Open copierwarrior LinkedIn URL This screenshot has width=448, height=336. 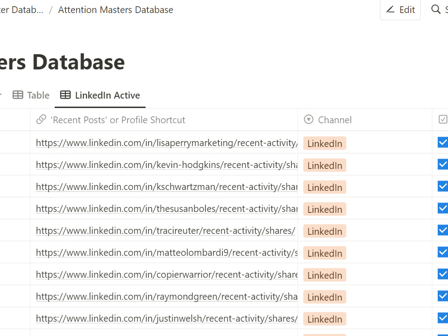click(167, 275)
